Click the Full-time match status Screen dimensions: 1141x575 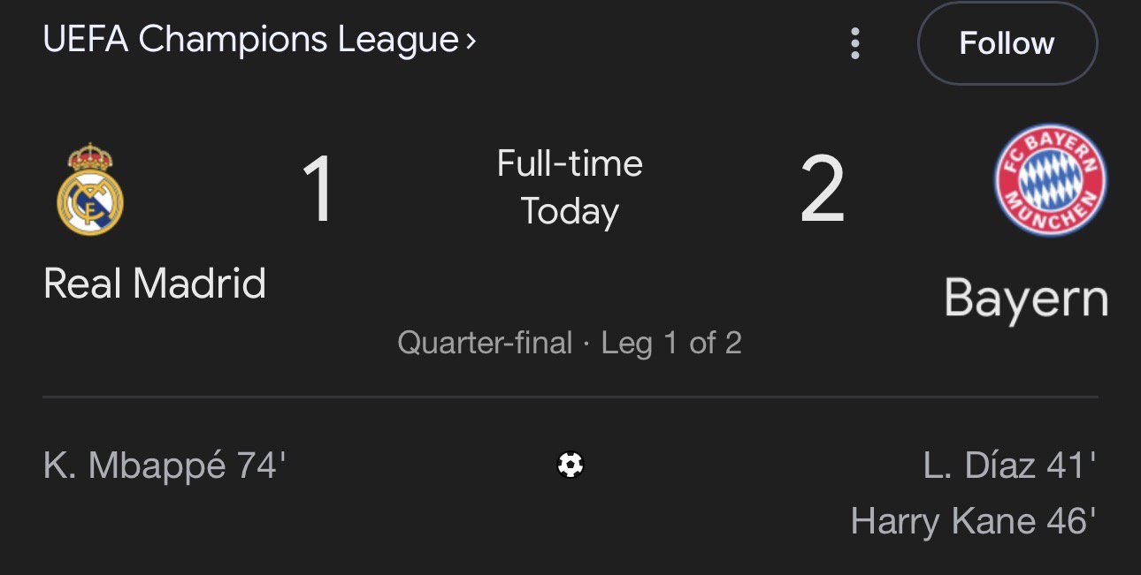point(570,164)
